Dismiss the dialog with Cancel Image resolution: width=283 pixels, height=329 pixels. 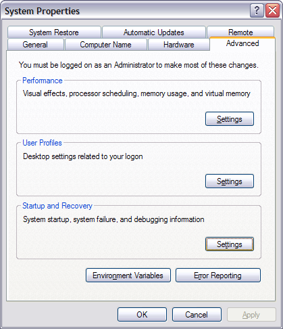pyautogui.click(x=197, y=314)
